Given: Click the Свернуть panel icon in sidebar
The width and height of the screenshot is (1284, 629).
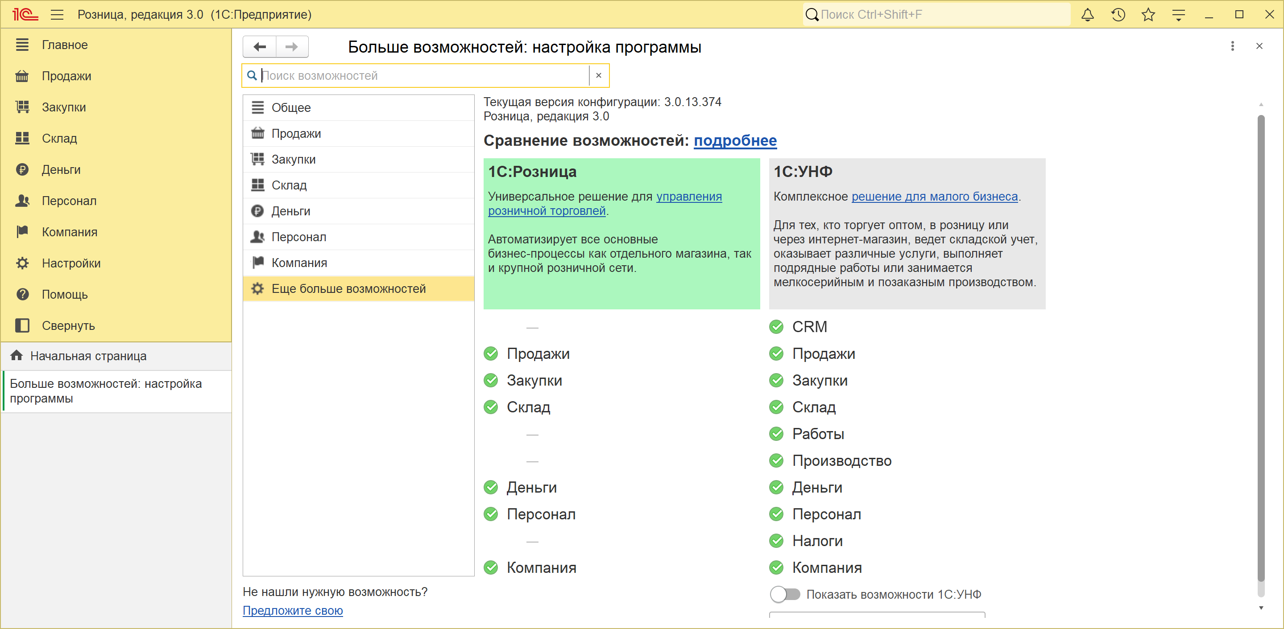Looking at the screenshot, I should [x=22, y=326].
